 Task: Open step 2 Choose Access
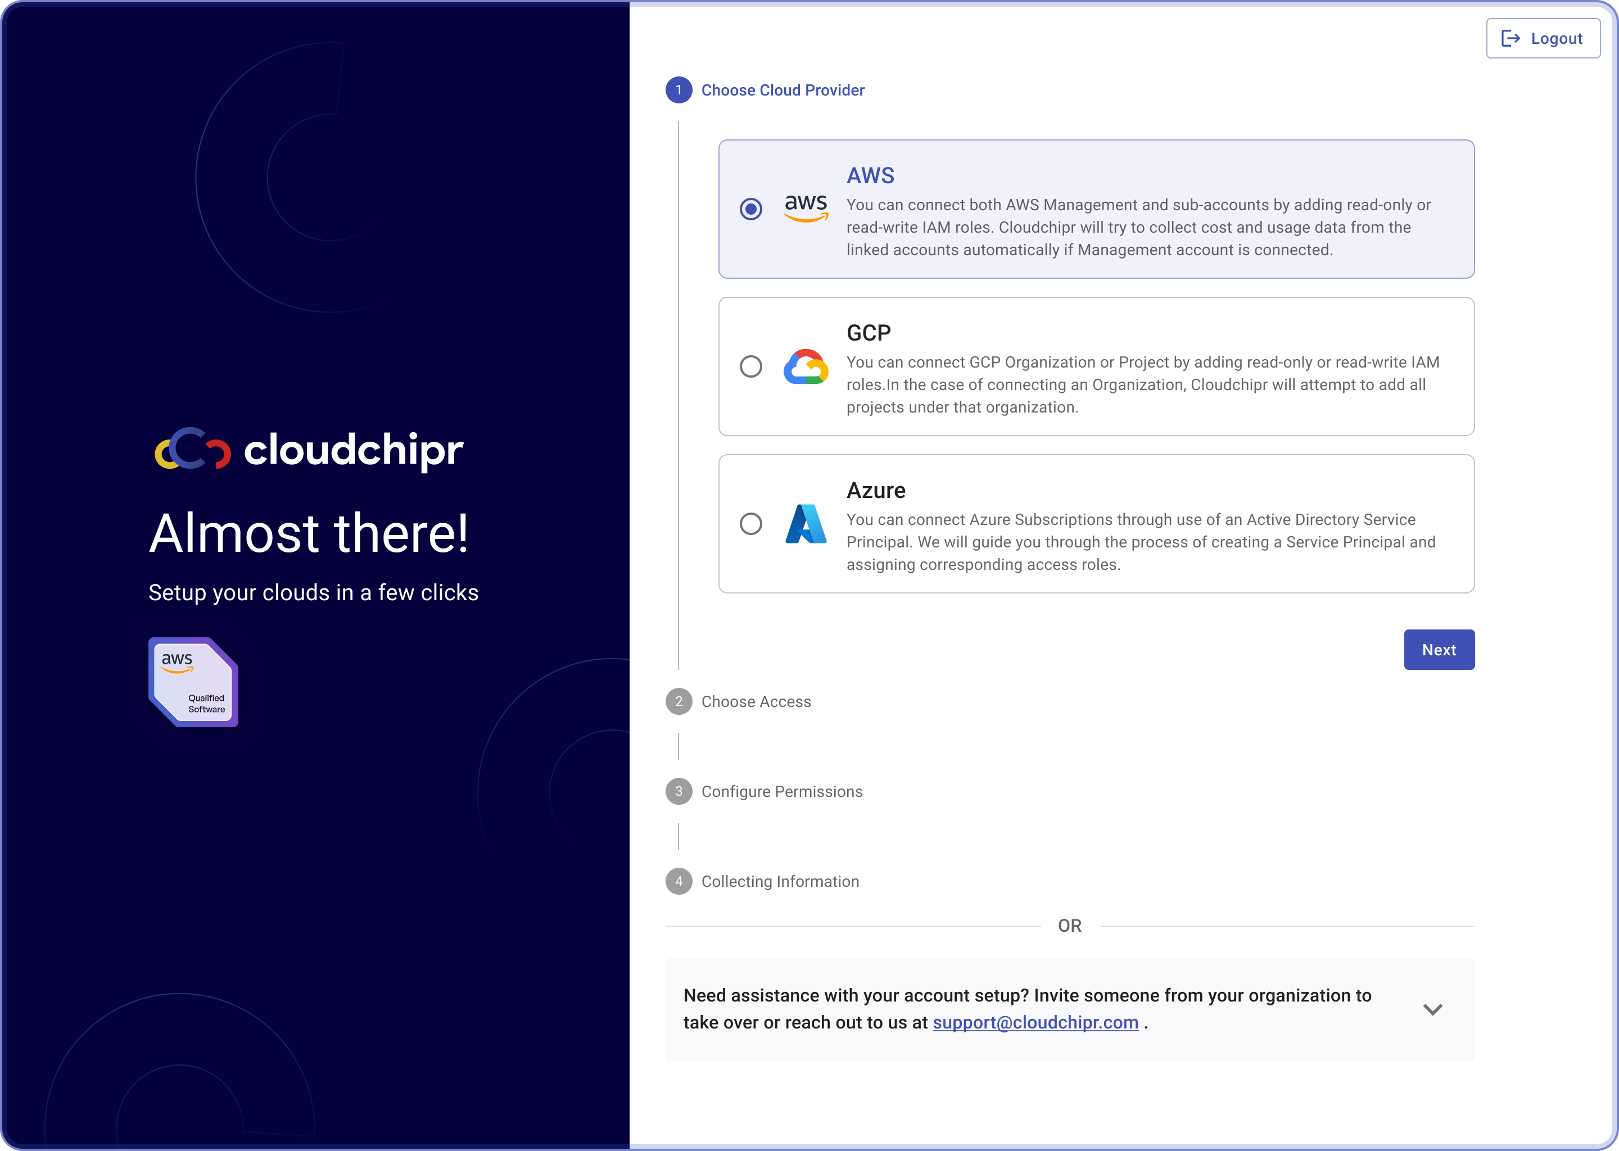(x=738, y=701)
